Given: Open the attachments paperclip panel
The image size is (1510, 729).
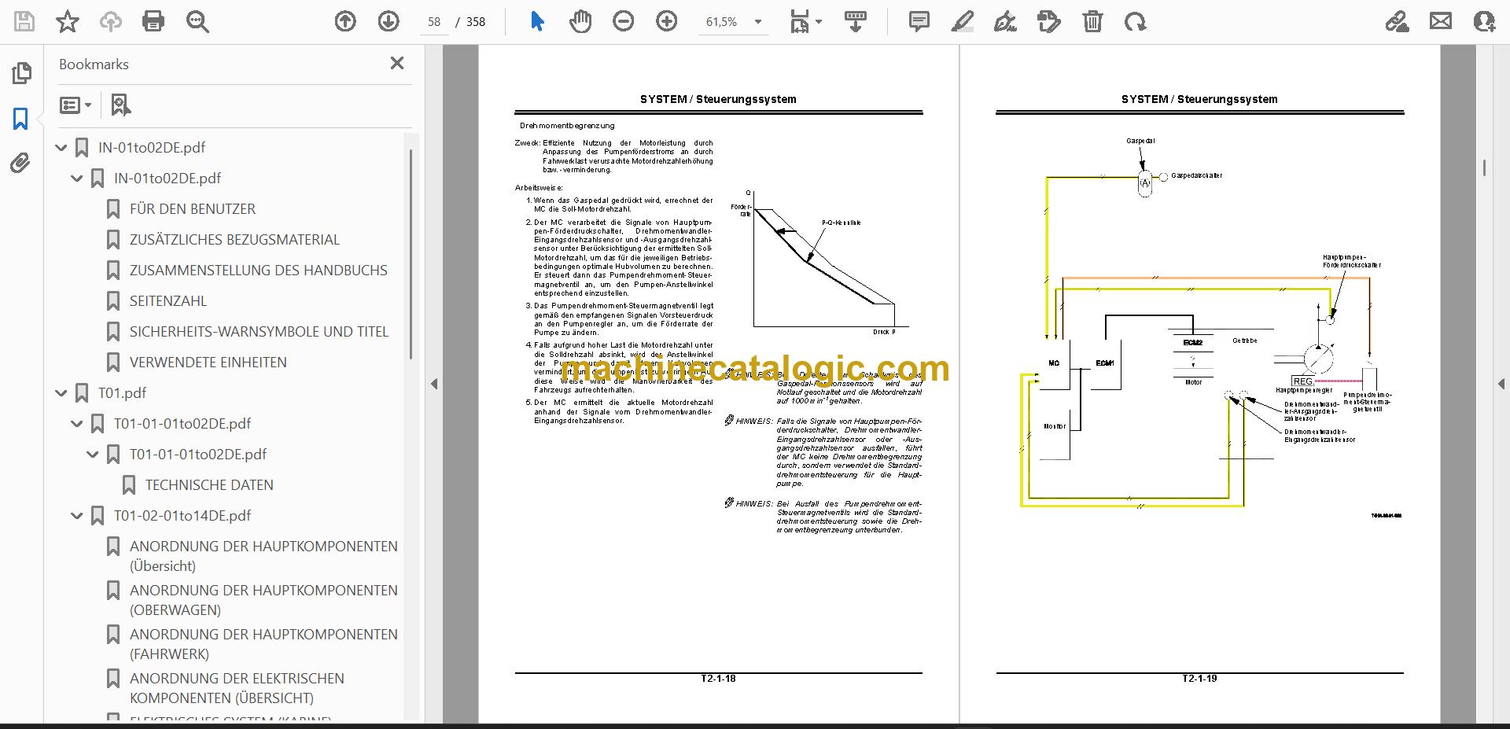Looking at the screenshot, I should (x=20, y=164).
